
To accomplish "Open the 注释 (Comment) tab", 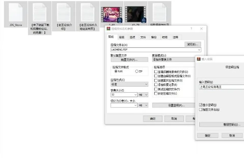I will click(175, 37).
